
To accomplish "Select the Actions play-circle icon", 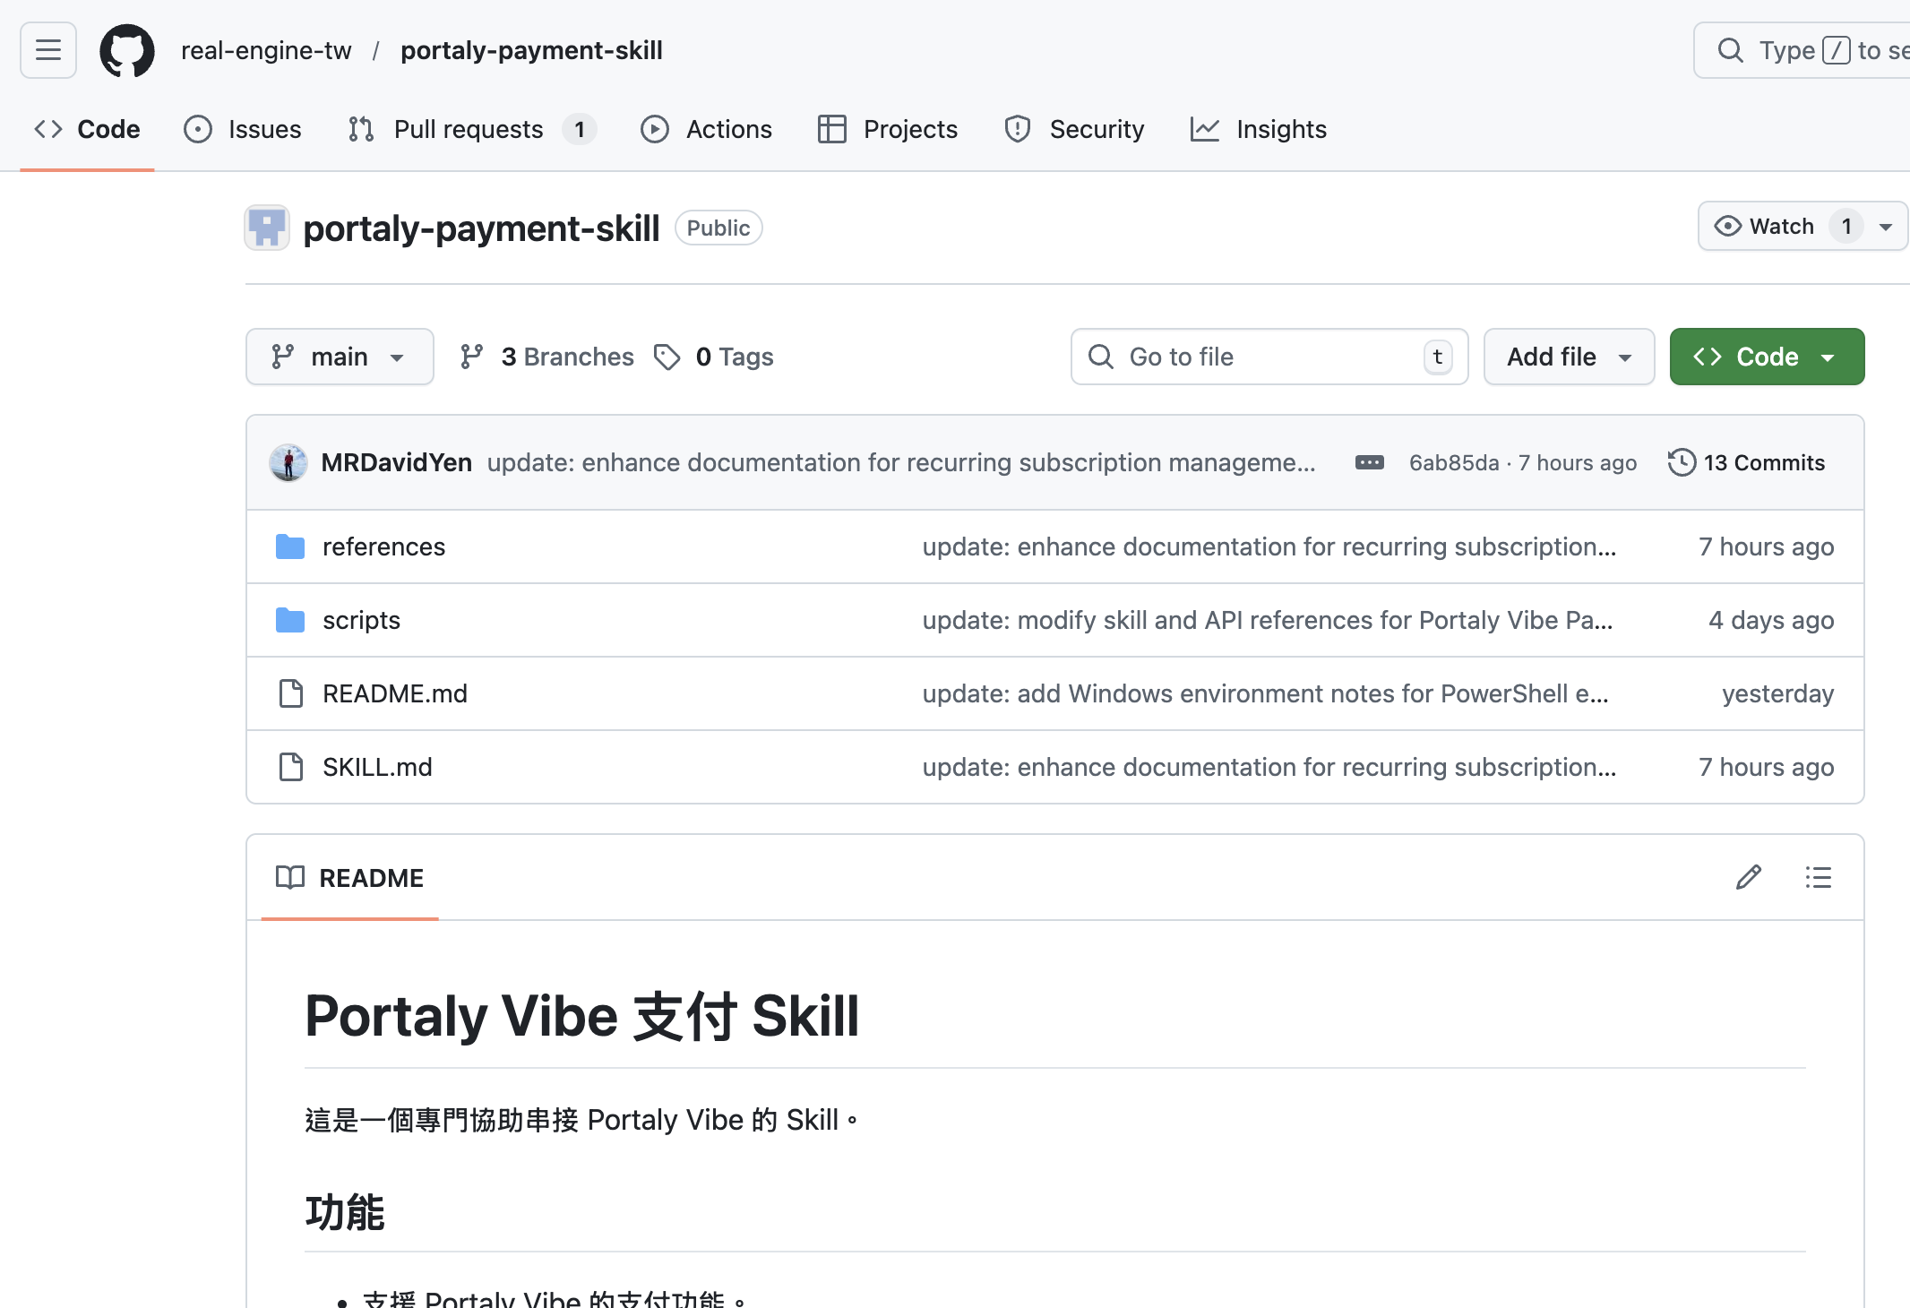I will pos(654,129).
